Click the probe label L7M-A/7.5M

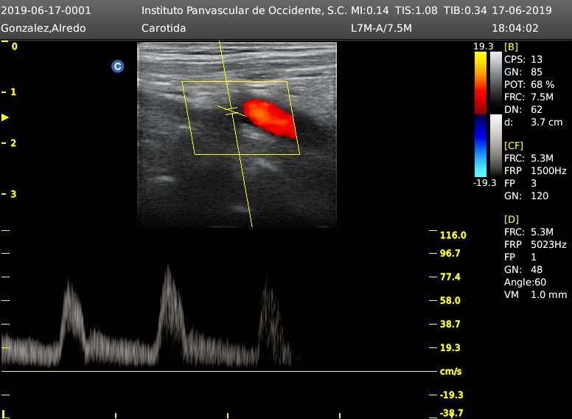point(381,28)
